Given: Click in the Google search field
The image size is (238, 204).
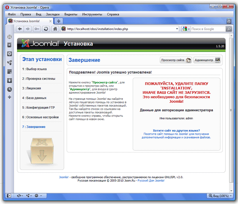Looking at the screenshot, I should pos(207,29).
